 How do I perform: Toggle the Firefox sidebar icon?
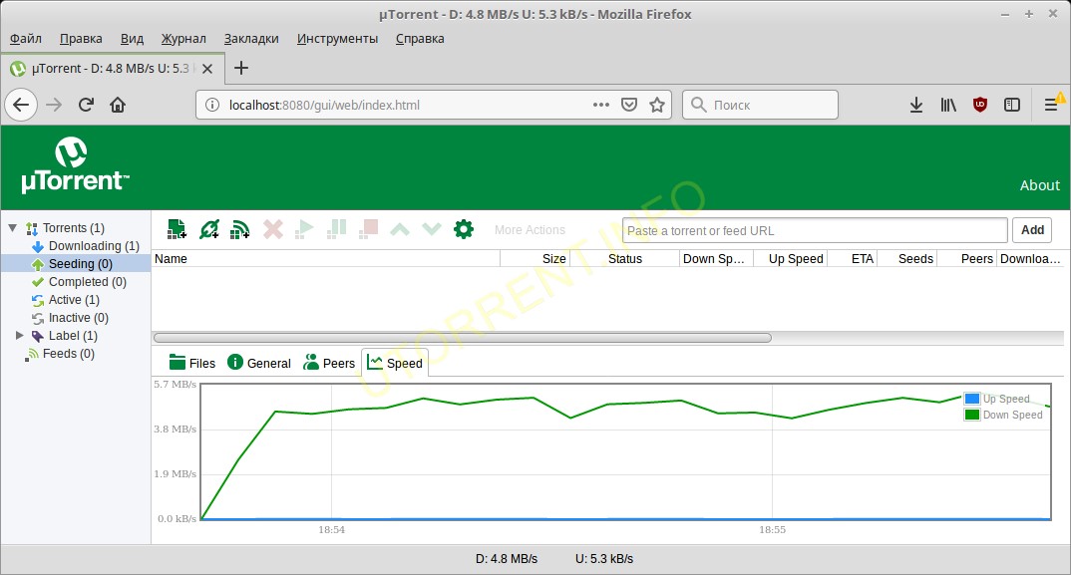coord(1012,106)
